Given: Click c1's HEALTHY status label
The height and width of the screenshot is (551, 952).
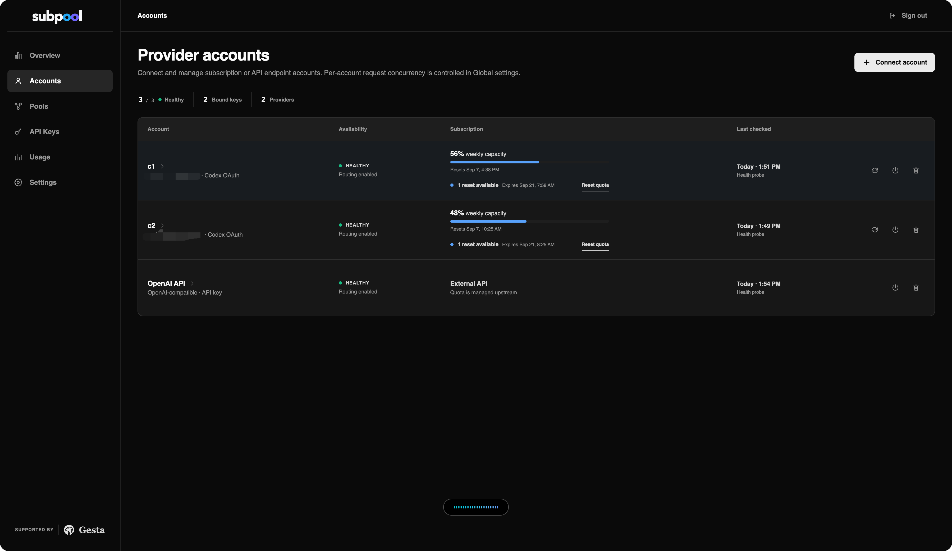Looking at the screenshot, I should tap(357, 166).
